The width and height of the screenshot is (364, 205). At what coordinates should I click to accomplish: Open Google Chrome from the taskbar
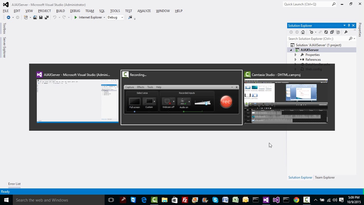(x=296, y=200)
